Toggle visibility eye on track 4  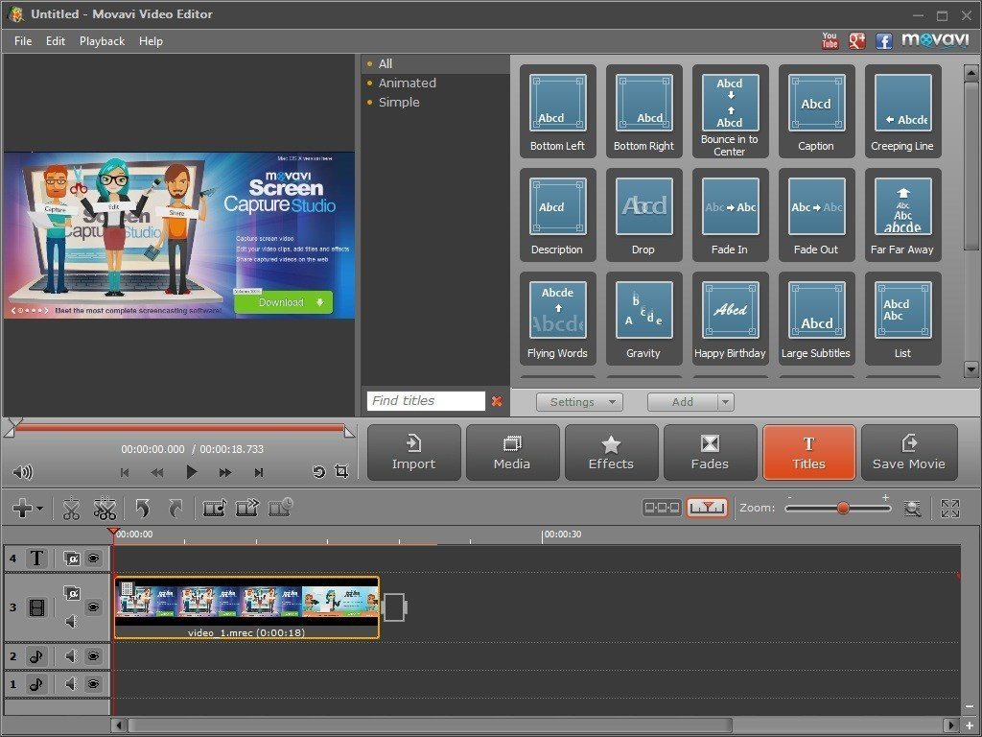tap(93, 558)
